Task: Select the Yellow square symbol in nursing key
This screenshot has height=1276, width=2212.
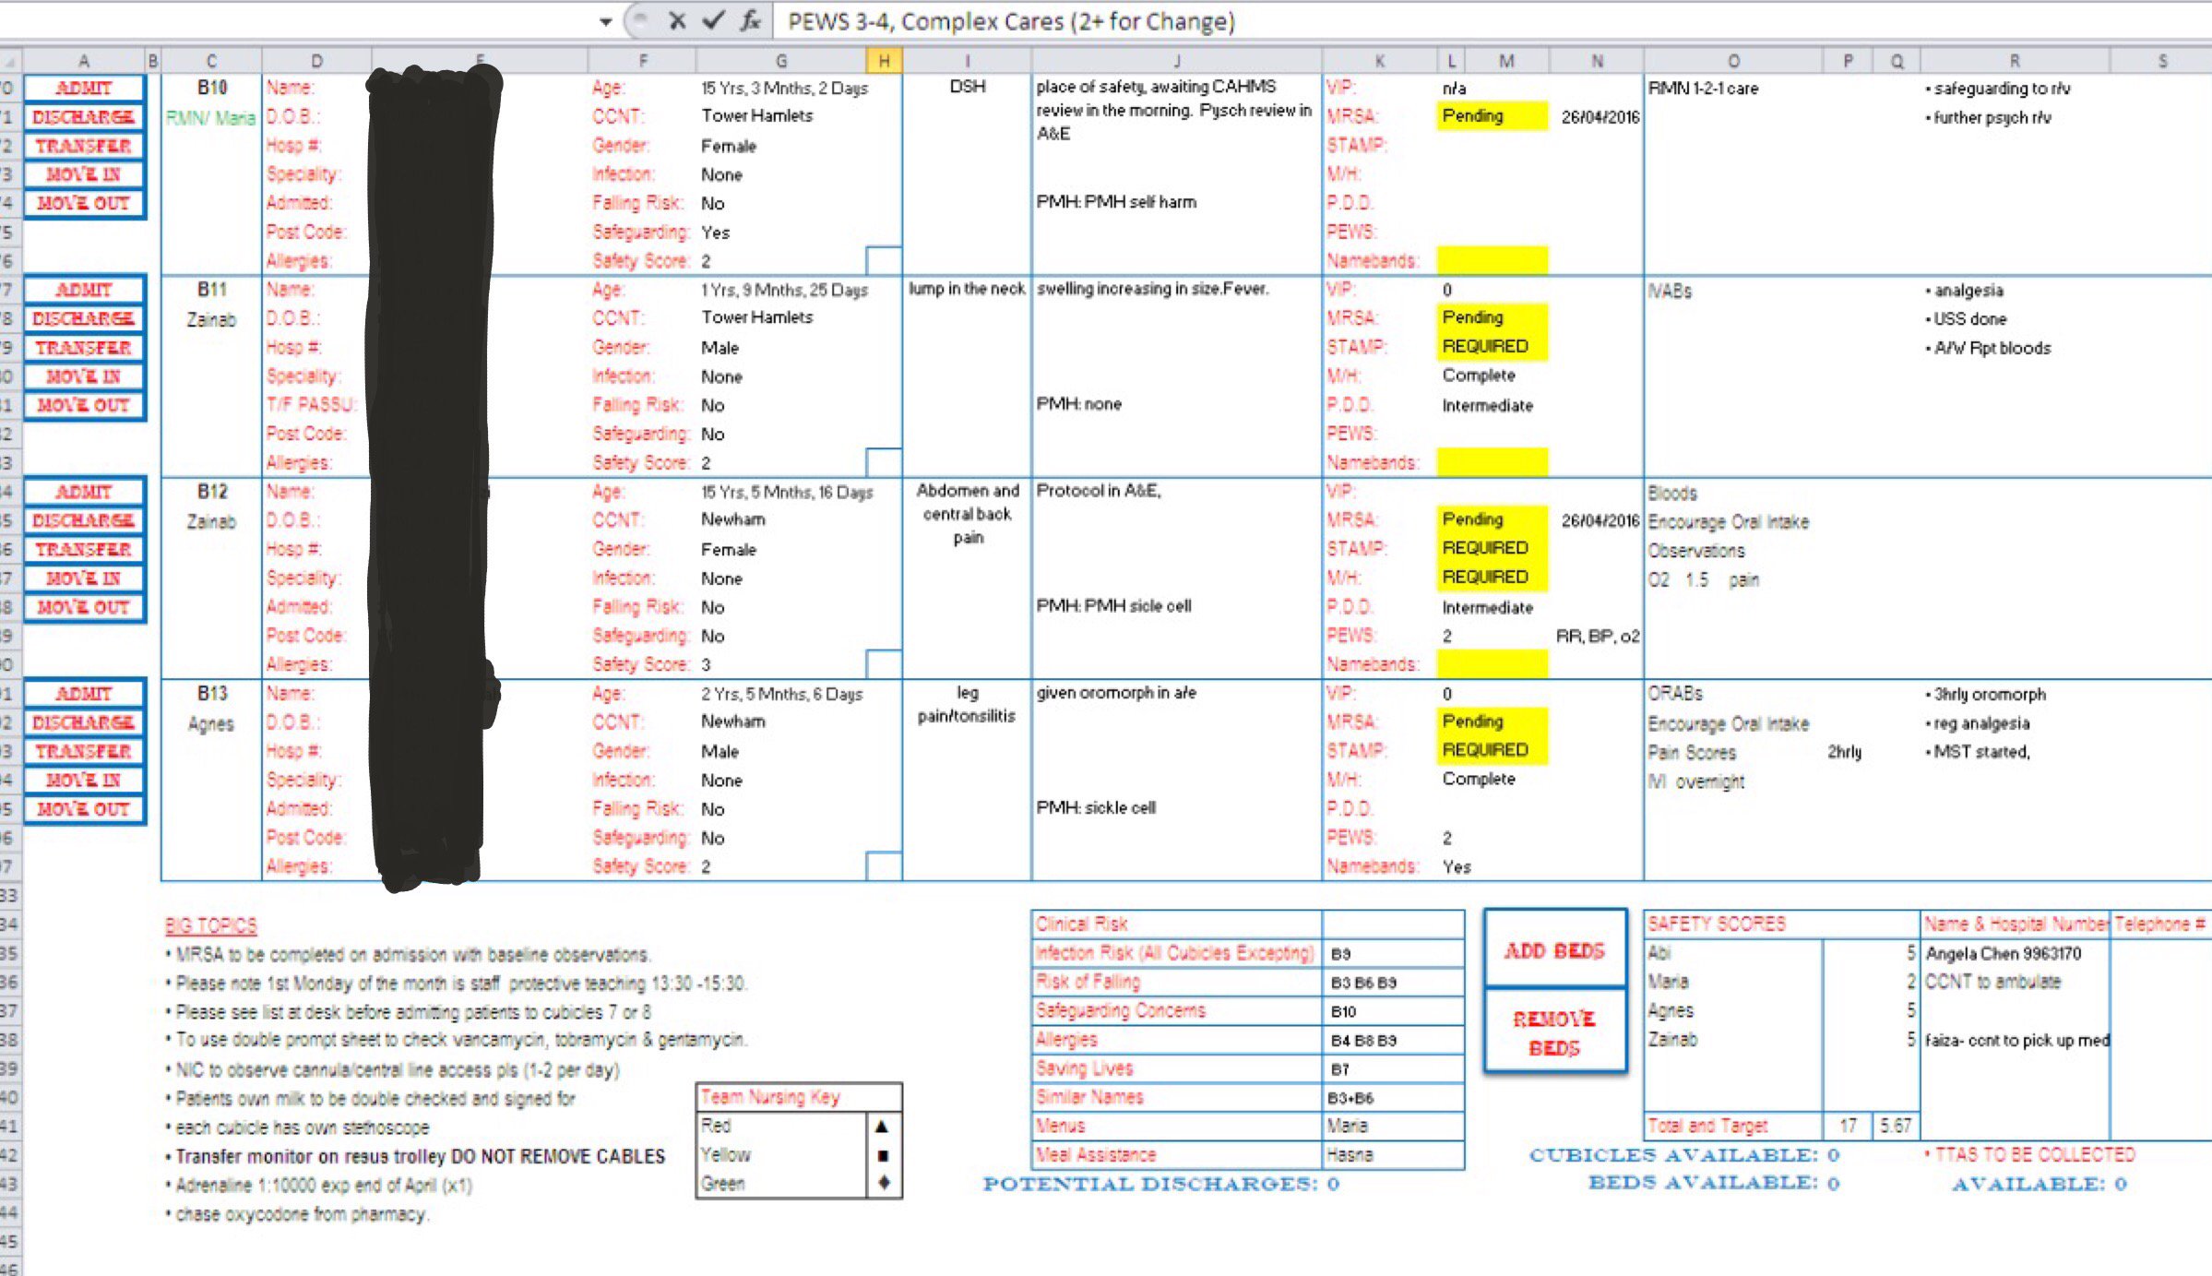Action: (883, 1155)
